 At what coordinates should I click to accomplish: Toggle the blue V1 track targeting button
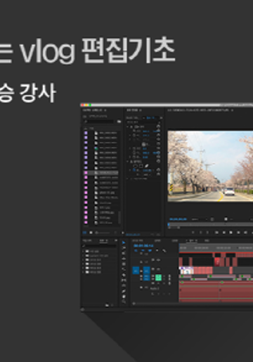pyautogui.click(x=147, y=271)
